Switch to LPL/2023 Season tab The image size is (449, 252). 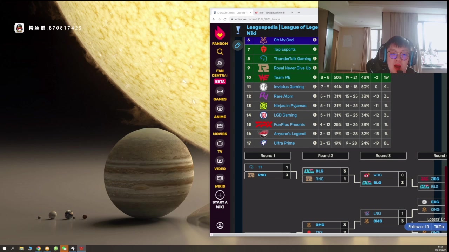[x=232, y=13]
